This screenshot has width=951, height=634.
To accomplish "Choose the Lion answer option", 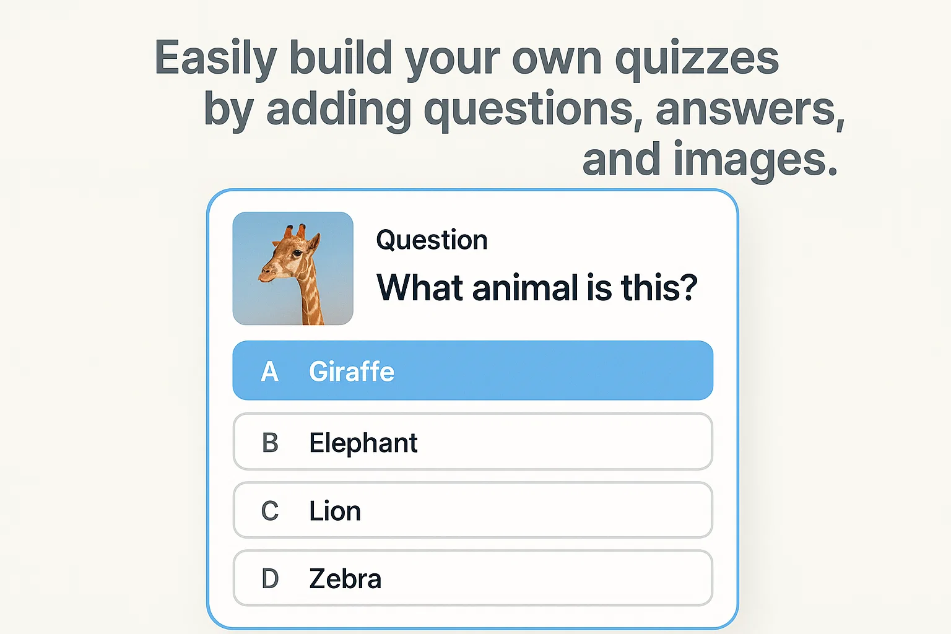I will coord(472,510).
